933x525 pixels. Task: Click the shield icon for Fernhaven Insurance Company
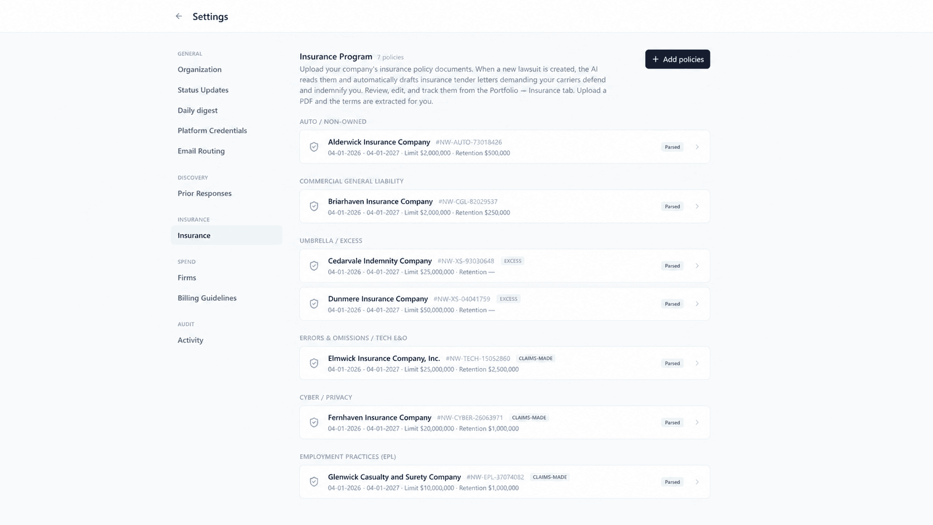tap(314, 422)
